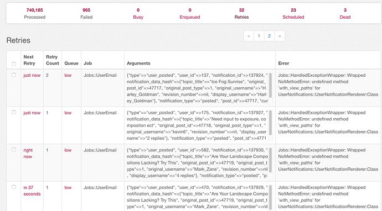Check the row for user_id 175 job
This screenshot has width=382, height=211.
click(14, 112)
